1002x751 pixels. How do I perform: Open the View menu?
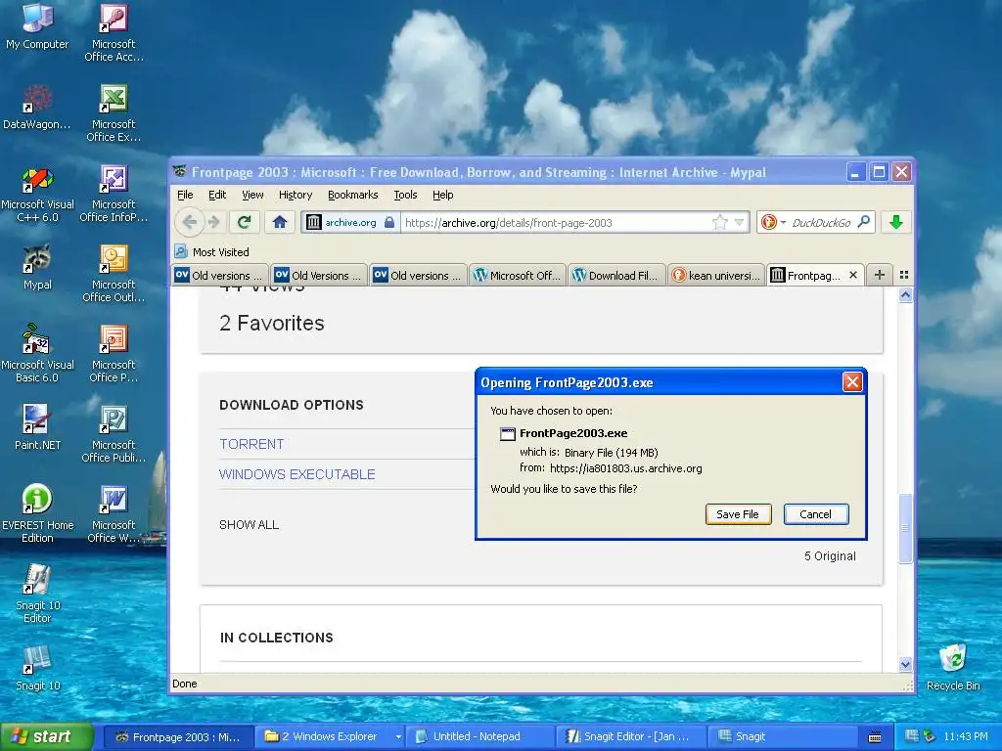(x=252, y=195)
